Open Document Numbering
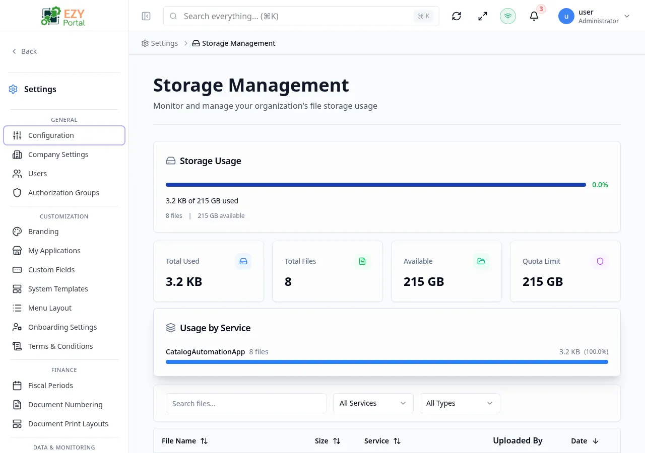Screen dimensions: 645x453 [64, 405]
